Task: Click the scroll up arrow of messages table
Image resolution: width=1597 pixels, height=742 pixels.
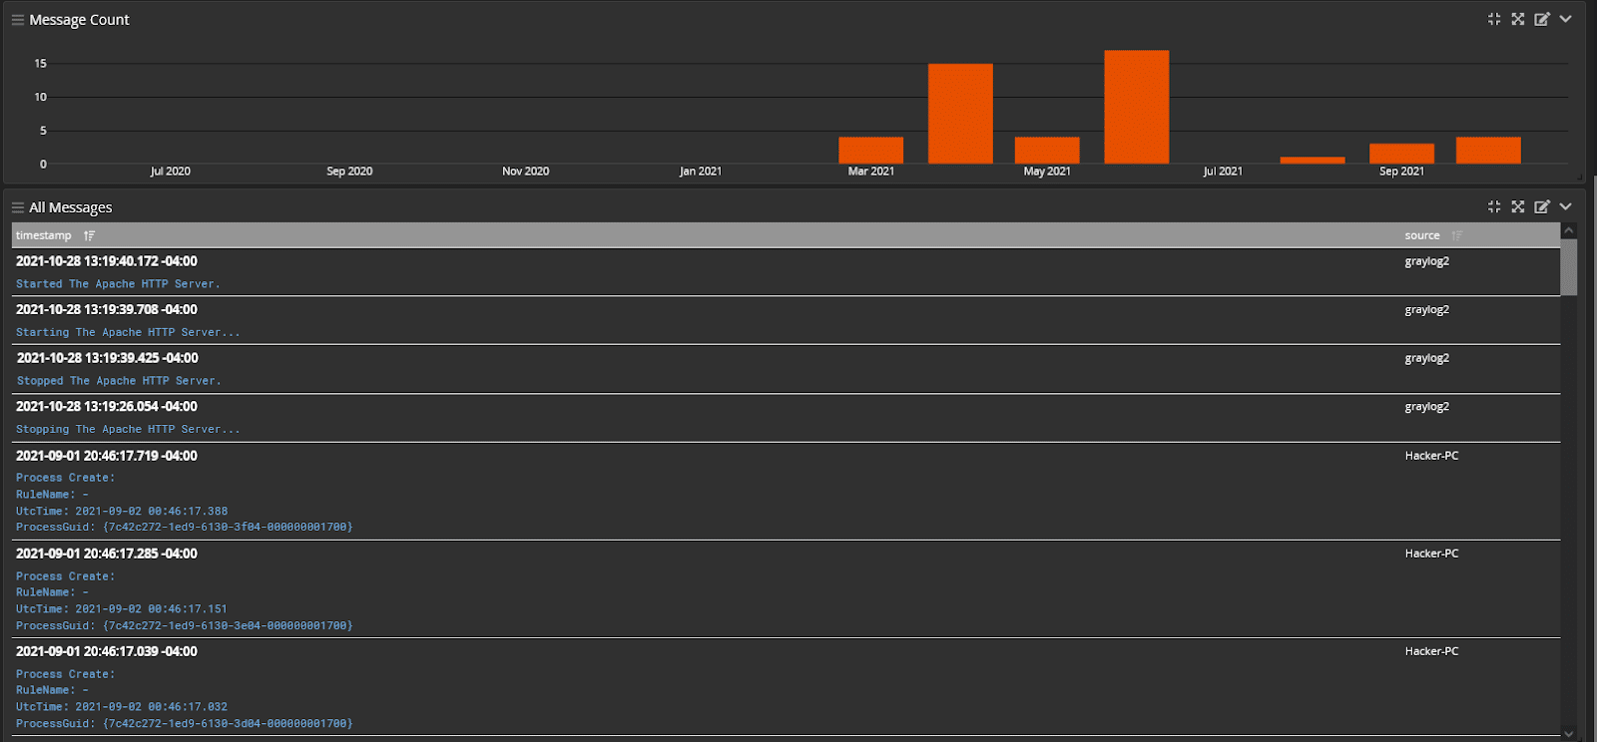Action: (x=1569, y=230)
